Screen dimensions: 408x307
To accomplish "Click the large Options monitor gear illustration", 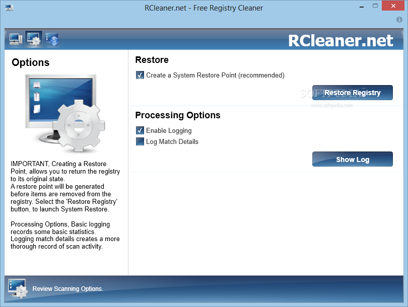I will coord(65,113).
